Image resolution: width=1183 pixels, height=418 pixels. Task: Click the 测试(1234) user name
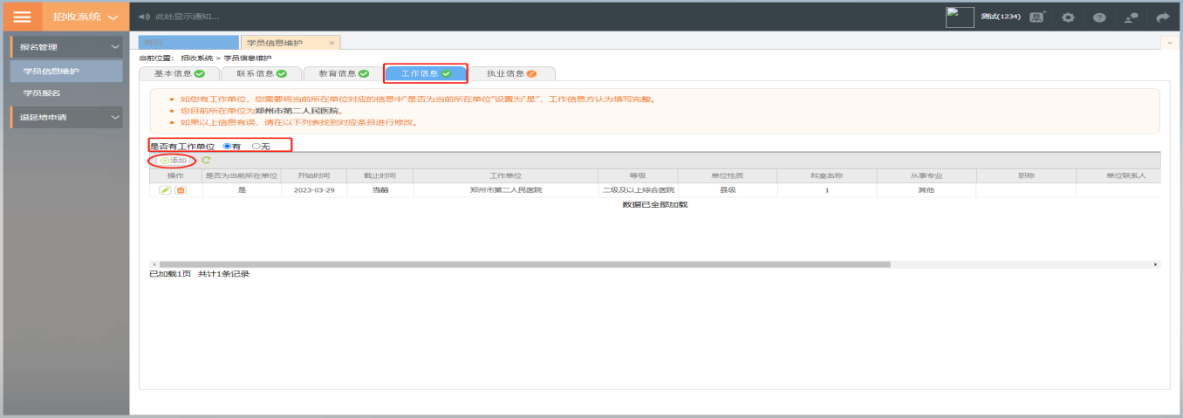(x=1000, y=17)
